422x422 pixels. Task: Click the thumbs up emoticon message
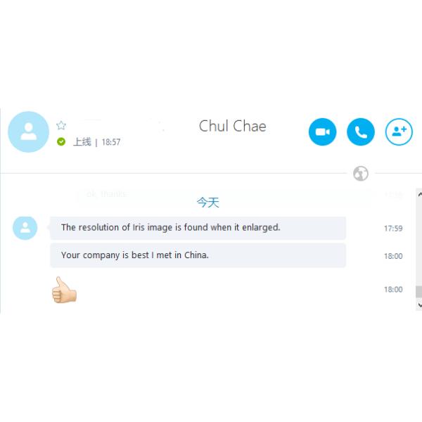click(64, 290)
